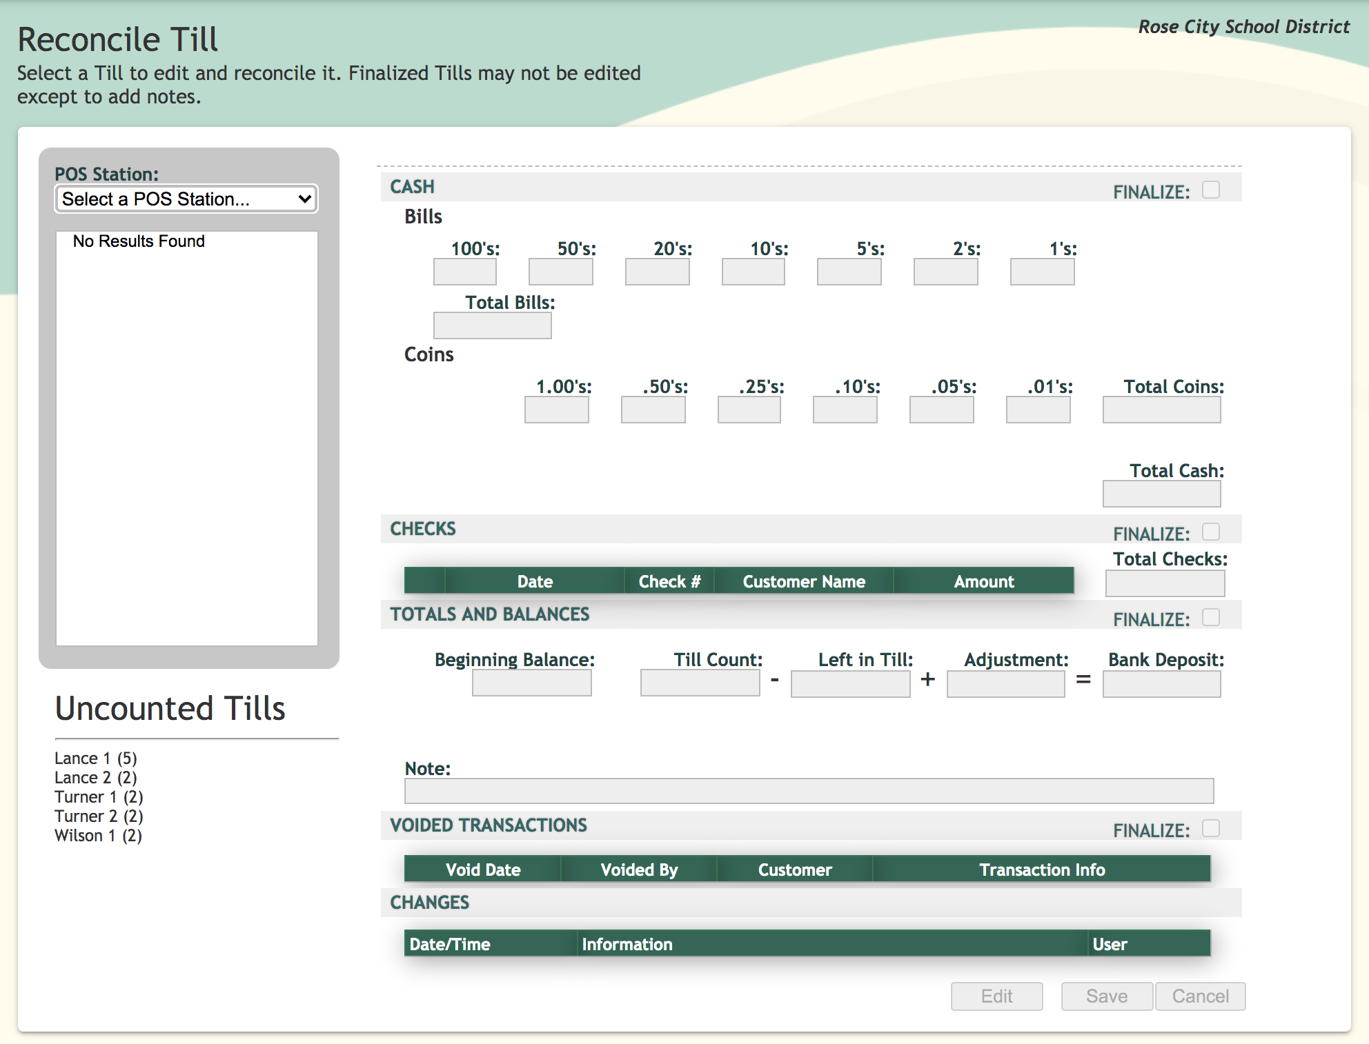Viewport: 1369px width, 1044px height.
Task: Click the Cancel button
Action: [x=1200, y=996]
